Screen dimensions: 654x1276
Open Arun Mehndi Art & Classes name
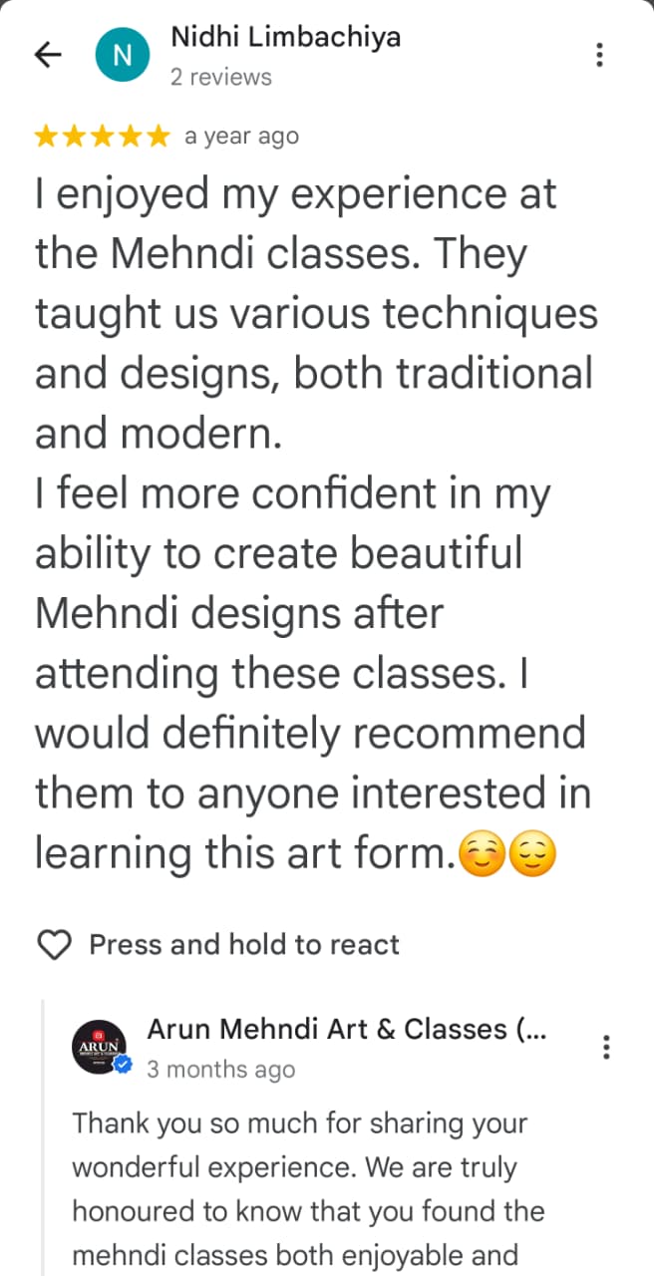tap(346, 1030)
